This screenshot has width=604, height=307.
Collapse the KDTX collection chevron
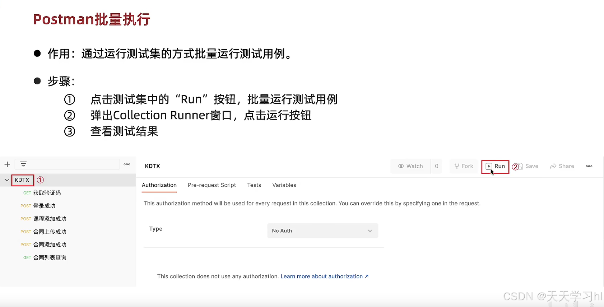point(7,180)
